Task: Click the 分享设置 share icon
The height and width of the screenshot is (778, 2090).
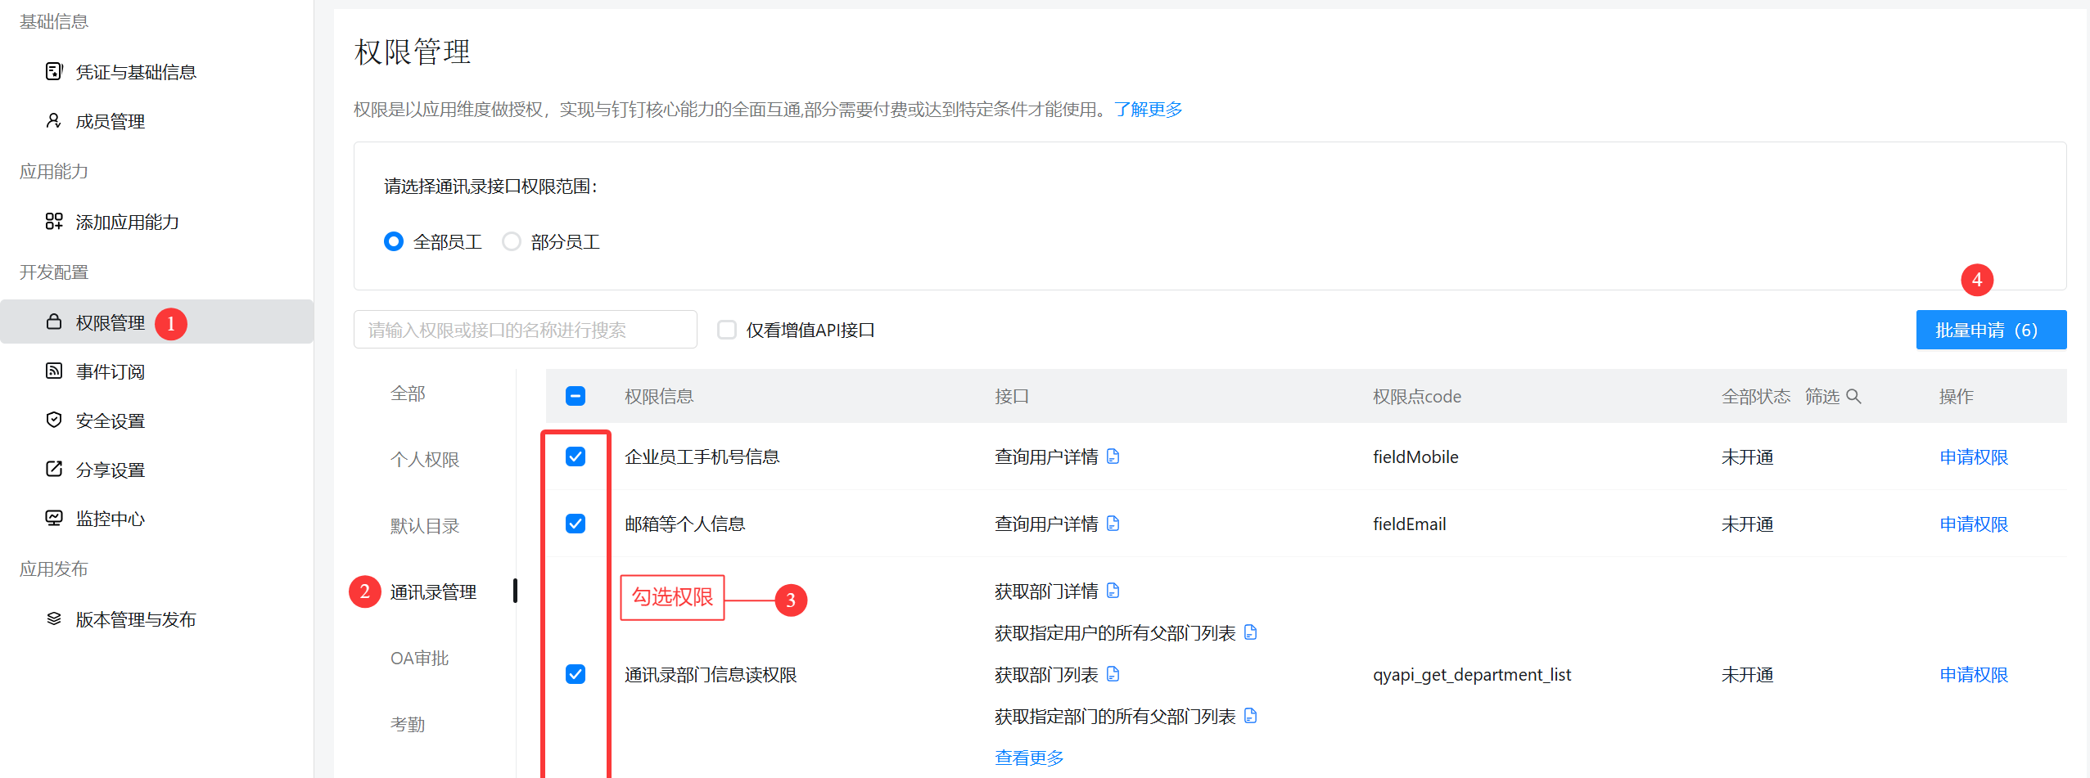Action: (54, 470)
